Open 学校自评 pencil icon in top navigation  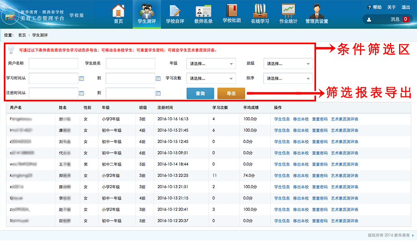175,10
